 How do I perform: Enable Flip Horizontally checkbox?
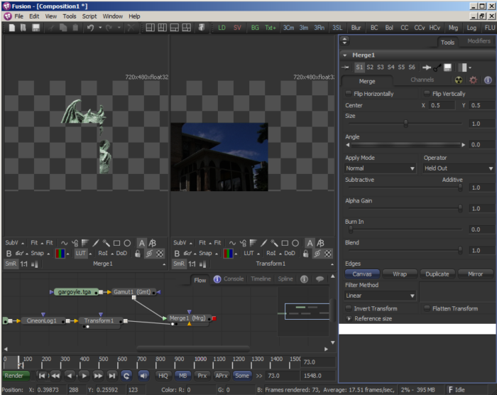[349, 93]
